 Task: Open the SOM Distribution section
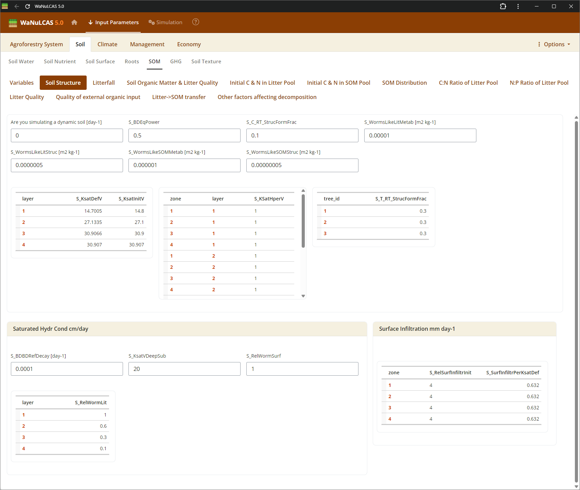click(404, 83)
